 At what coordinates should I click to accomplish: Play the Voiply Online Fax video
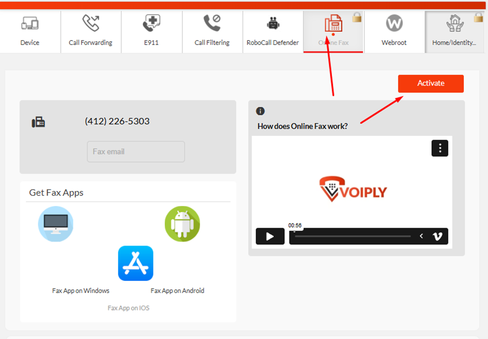point(270,236)
